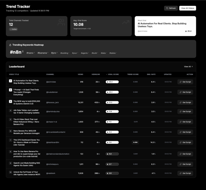The width and height of the screenshot is (206, 190).
Task: Get Script for Nano Banana Pro MIGLIOR video
Action: (x=185, y=132)
